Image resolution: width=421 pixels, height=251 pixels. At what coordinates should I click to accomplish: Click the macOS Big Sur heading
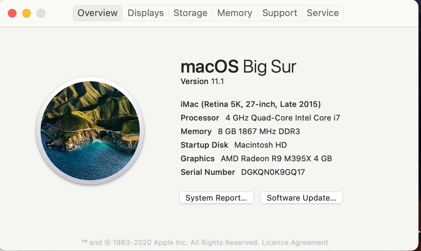click(238, 67)
